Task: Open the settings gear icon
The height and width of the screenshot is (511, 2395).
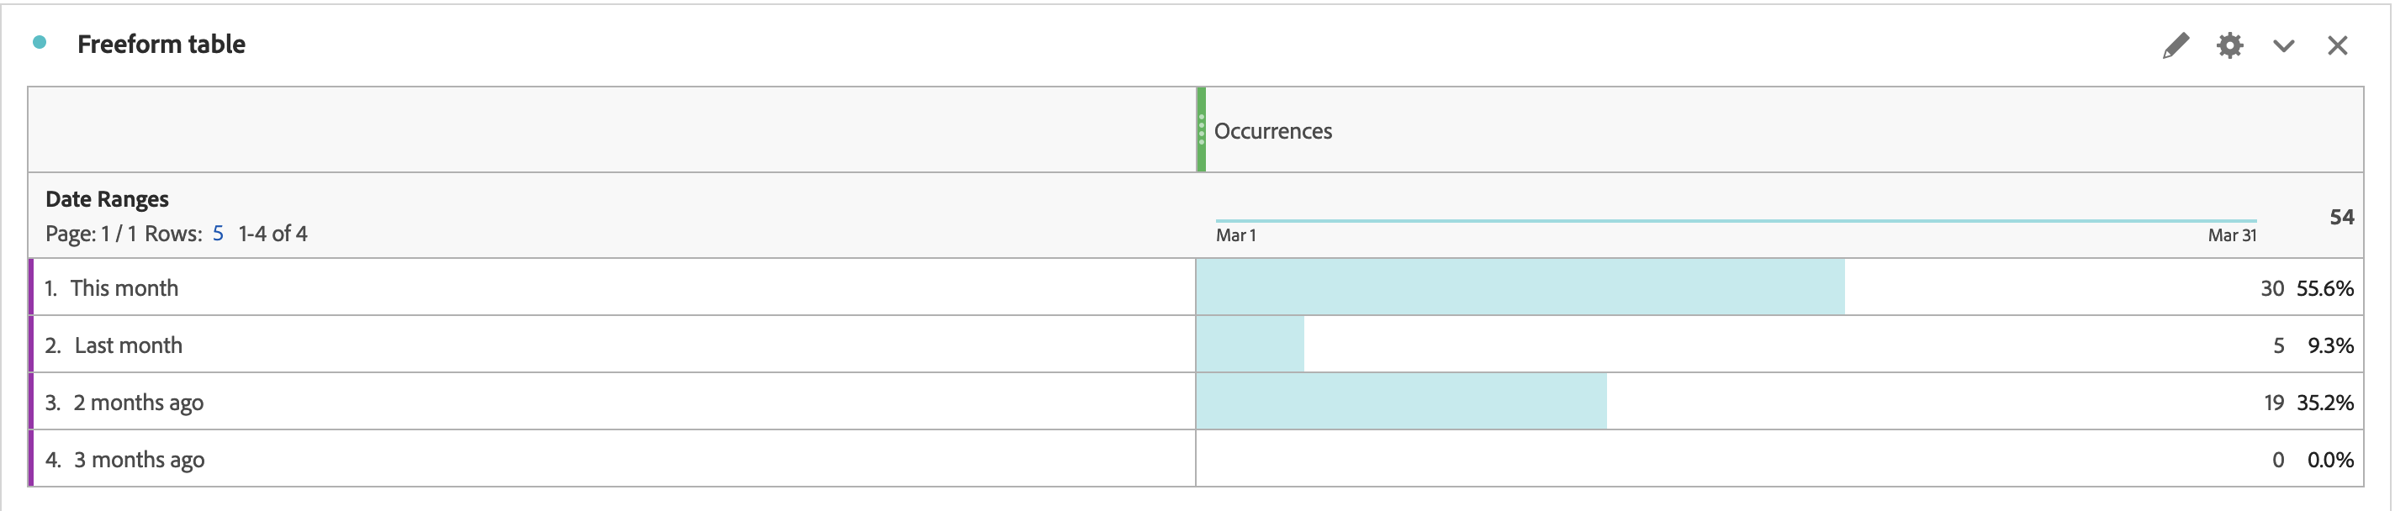Action: (x=2228, y=45)
